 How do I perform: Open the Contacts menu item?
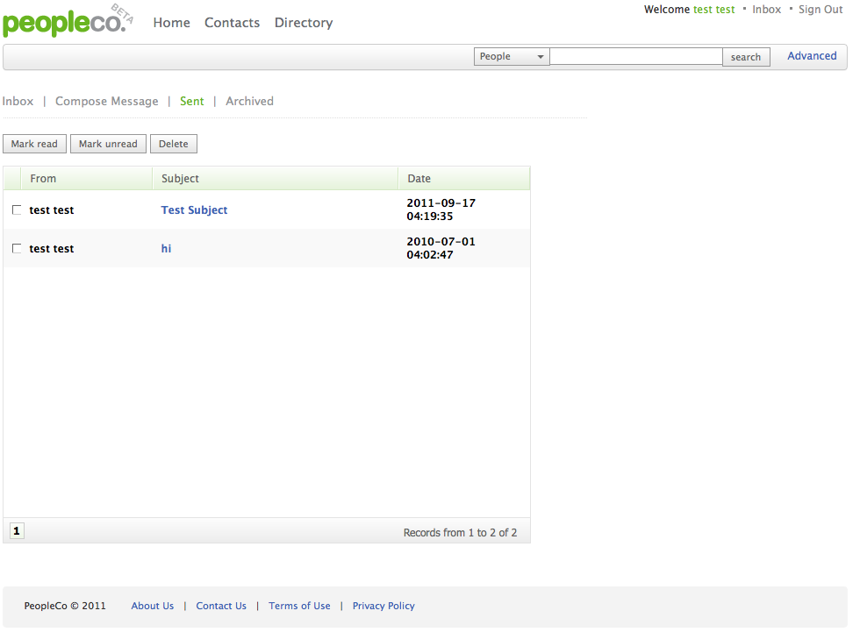coord(232,23)
